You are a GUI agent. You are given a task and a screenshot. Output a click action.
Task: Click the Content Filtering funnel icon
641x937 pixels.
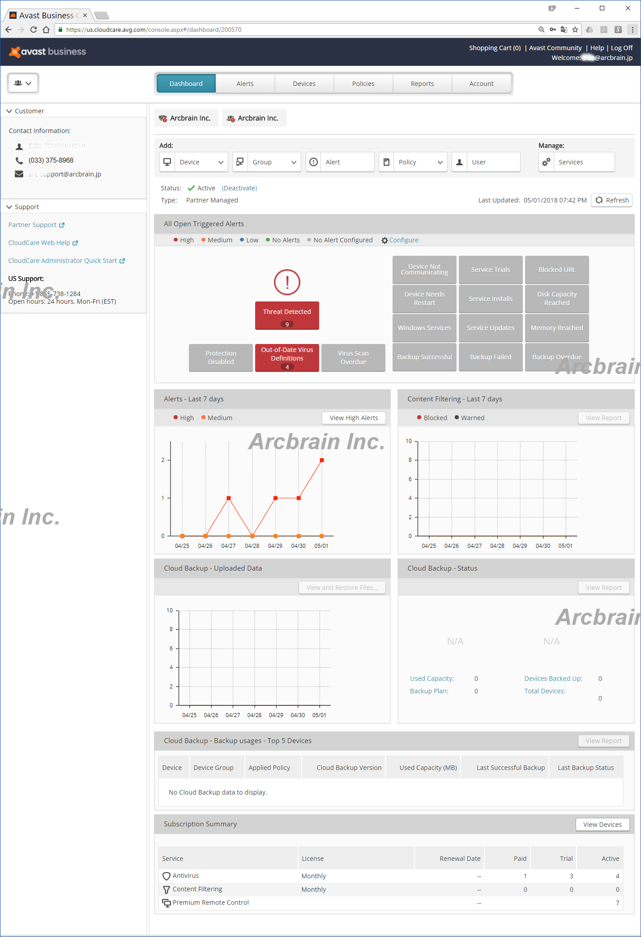tap(167, 890)
